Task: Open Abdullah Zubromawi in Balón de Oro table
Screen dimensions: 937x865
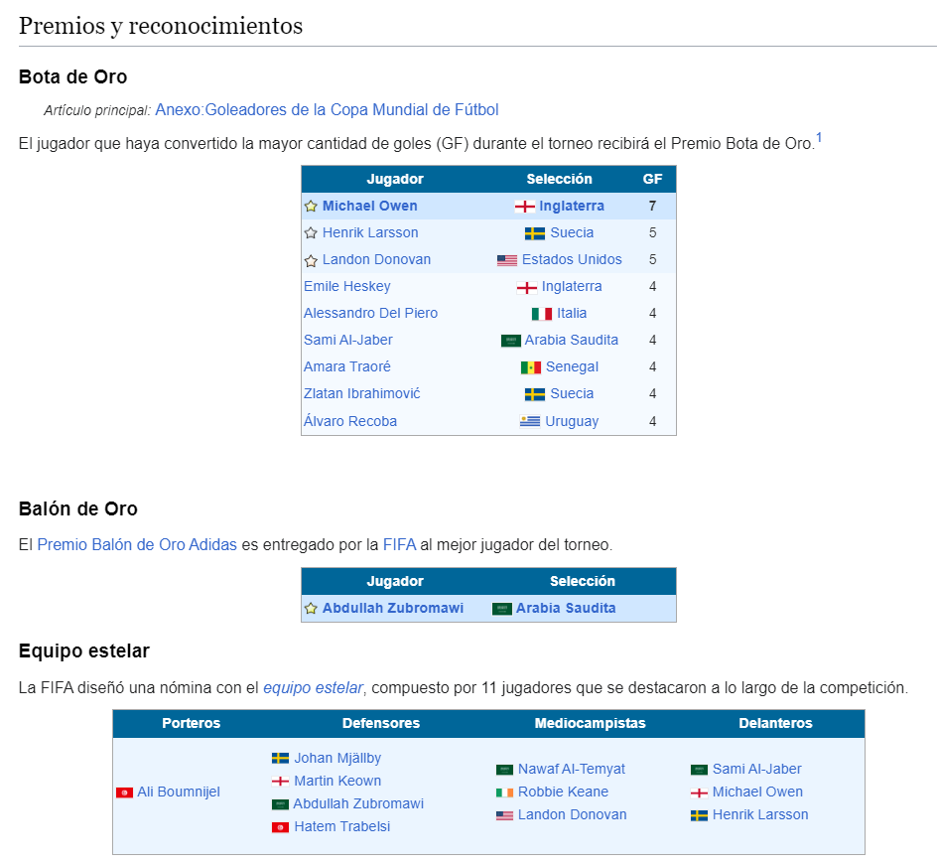Action: (x=393, y=608)
